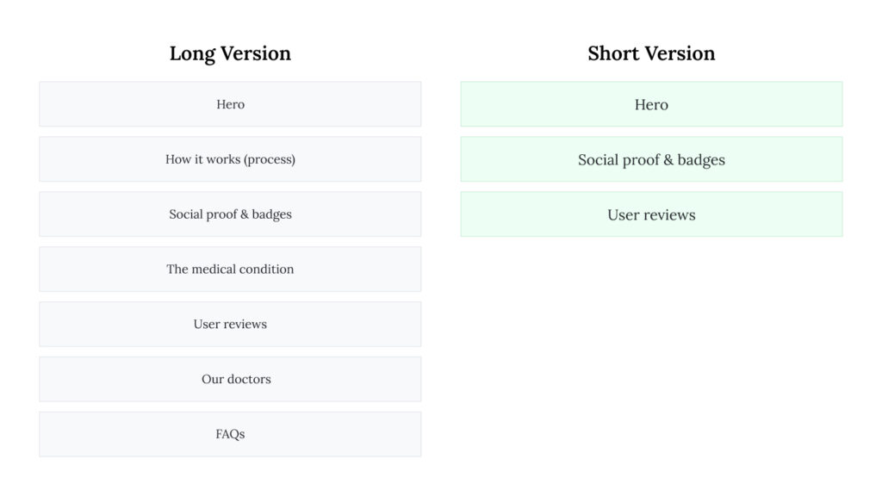The height and width of the screenshot is (496, 882).
Task: Click User reviews box in Long Version
Action: point(230,324)
